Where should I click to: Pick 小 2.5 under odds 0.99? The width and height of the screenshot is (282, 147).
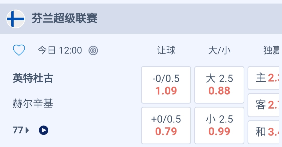219,126
